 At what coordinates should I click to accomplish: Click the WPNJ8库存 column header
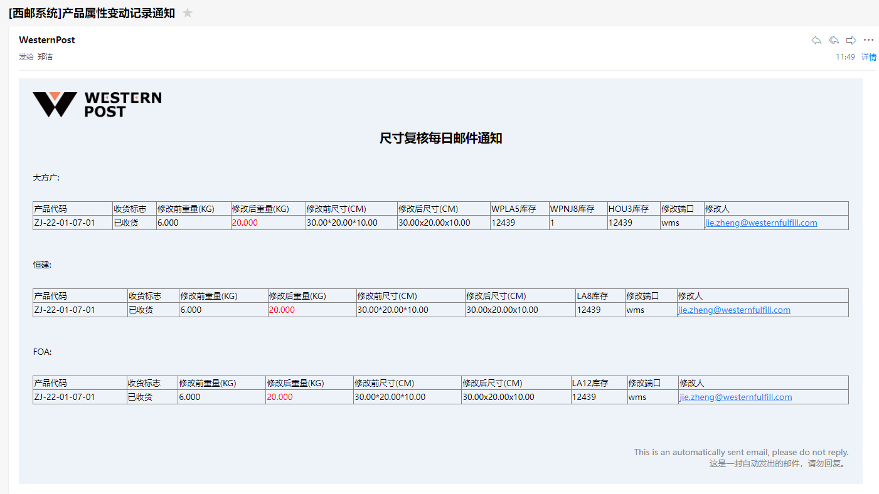point(572,209)
